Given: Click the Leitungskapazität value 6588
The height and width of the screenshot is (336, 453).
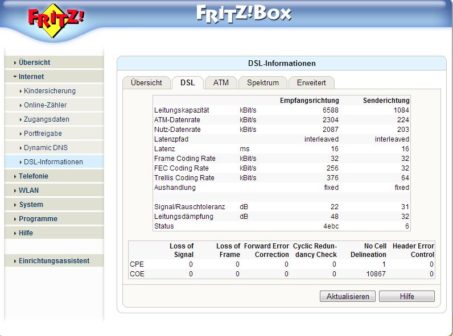Looking at the screenshot, I should (x=331, y=110).
